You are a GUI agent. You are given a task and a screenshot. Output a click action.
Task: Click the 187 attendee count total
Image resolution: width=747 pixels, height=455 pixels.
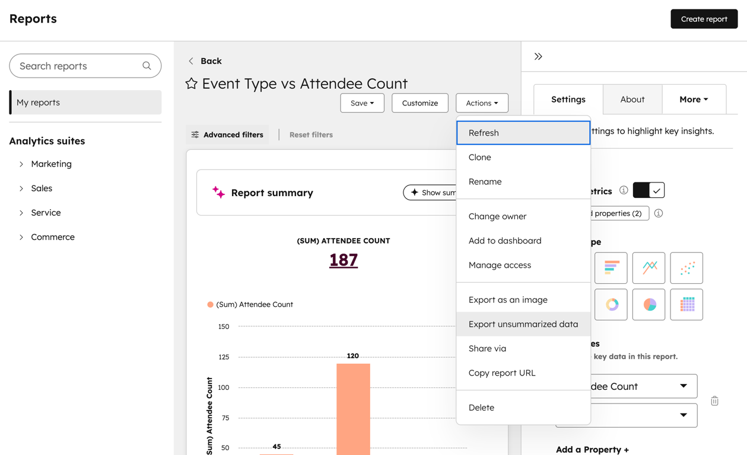(x=344, y=260)
